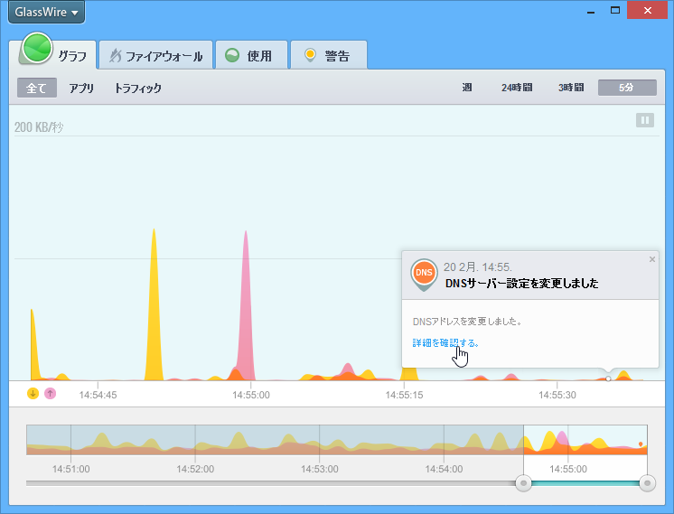The height and width of the screenshot is (514, 674).
Task: Click the mini-graph overview thumbnail
Action: (x=337, y=440)
